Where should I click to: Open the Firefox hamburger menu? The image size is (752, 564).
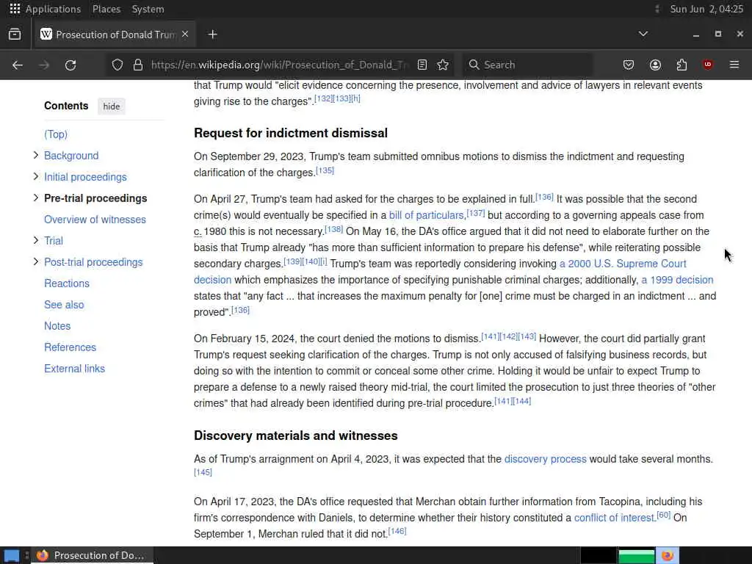(x=734, y=65)
